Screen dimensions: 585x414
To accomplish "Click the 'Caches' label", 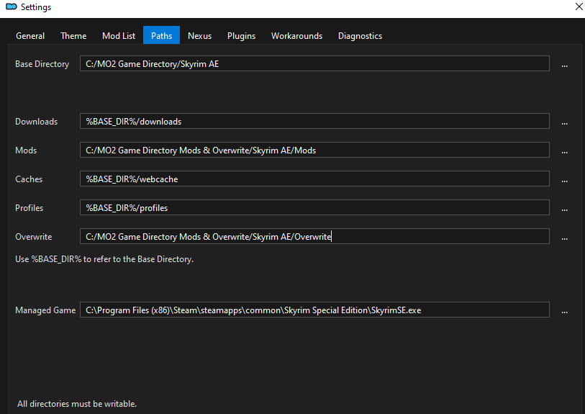I will pos(29,179).
